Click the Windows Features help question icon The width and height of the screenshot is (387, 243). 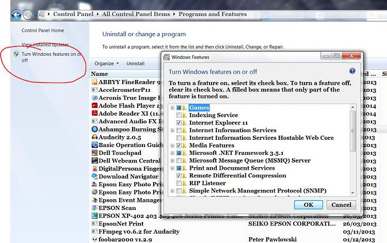click(352, 71)
